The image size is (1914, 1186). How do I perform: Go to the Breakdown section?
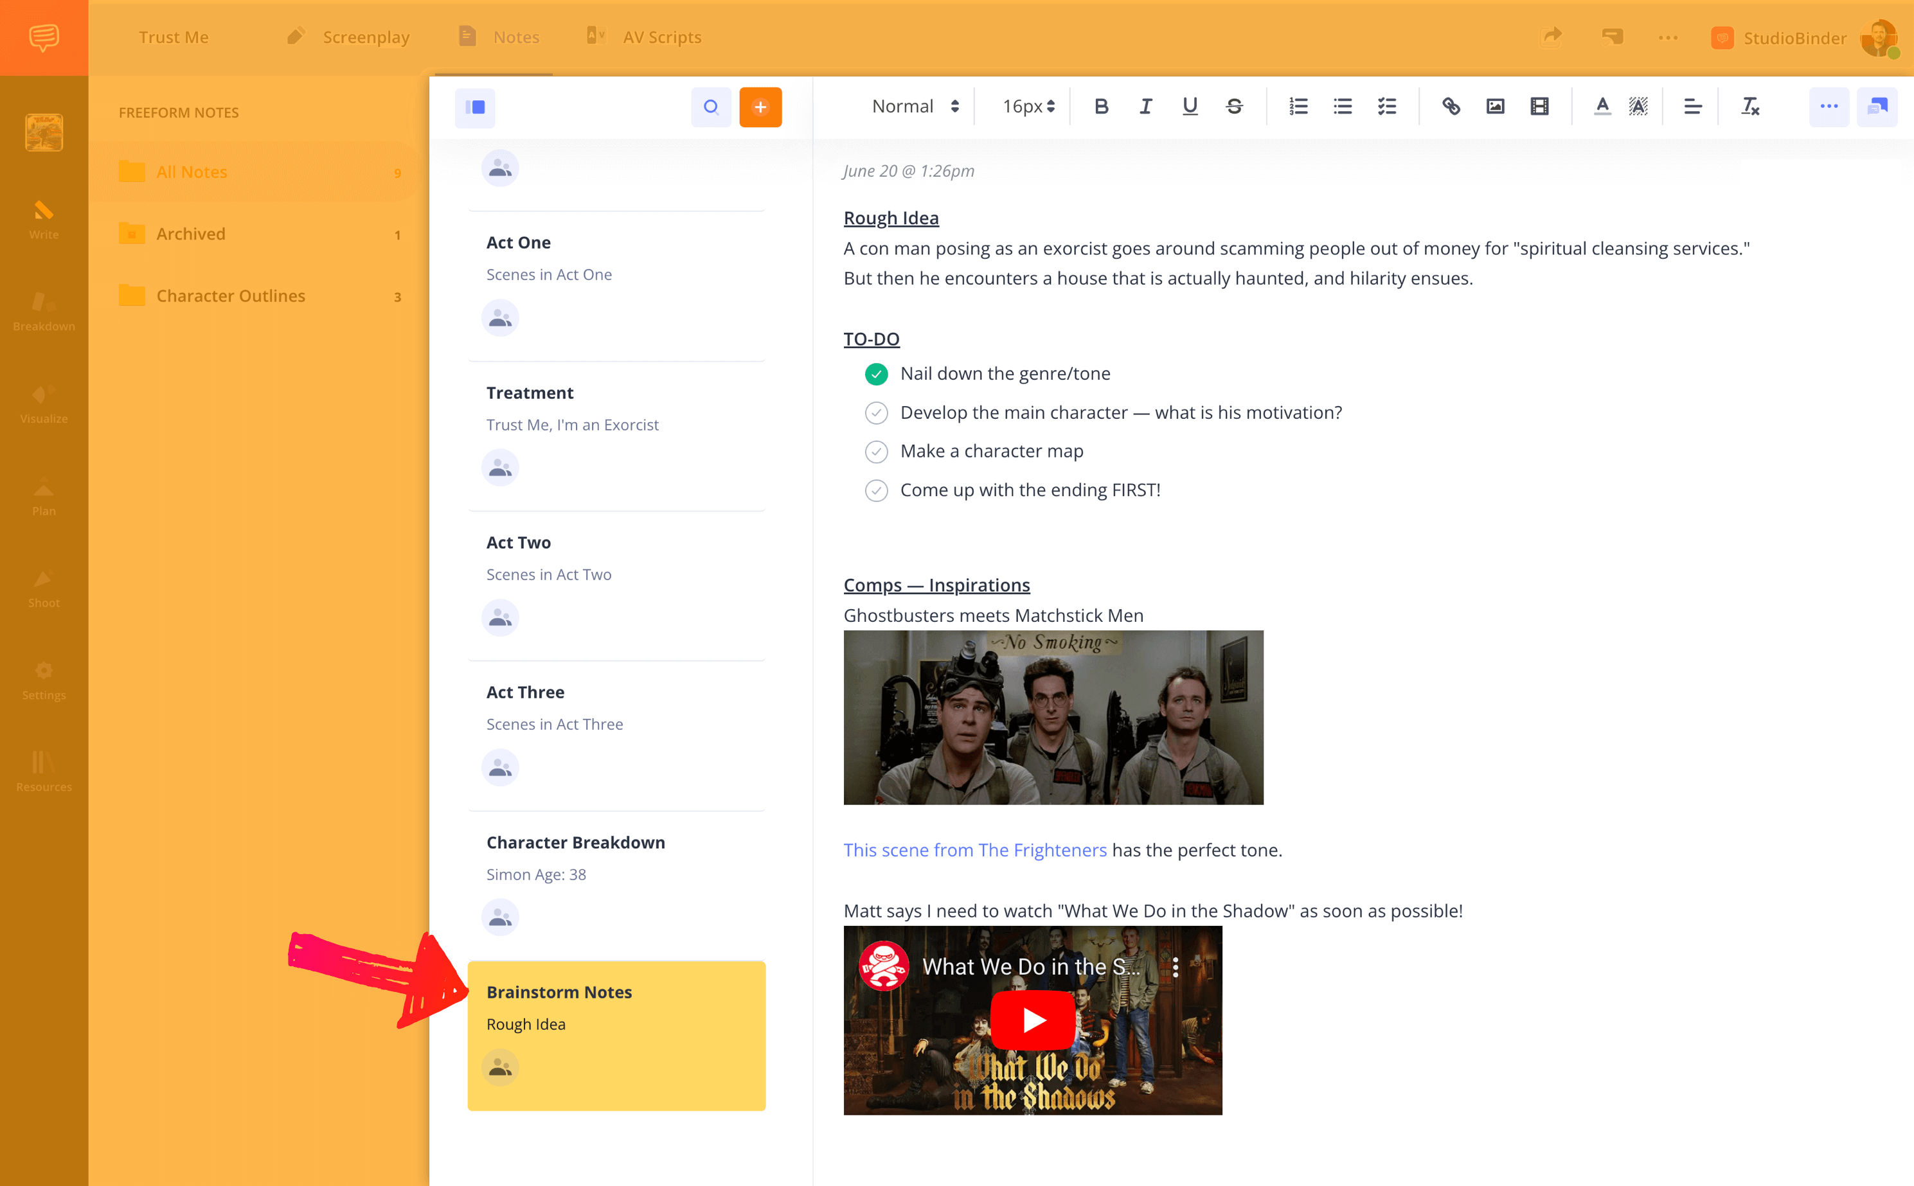coord(44,312)
